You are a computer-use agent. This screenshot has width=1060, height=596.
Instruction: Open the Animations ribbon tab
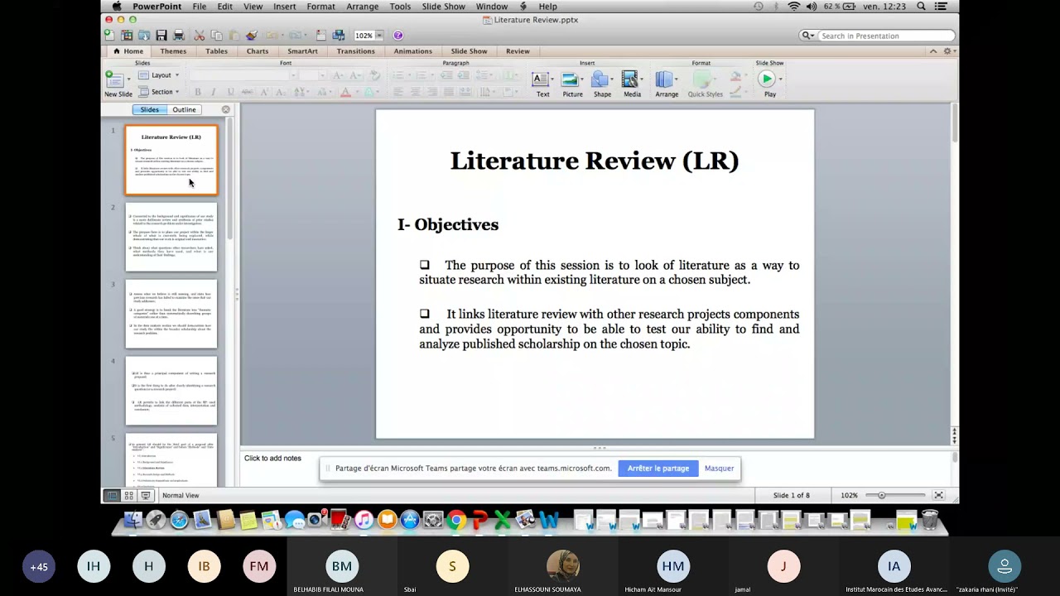tap(412, 51)
